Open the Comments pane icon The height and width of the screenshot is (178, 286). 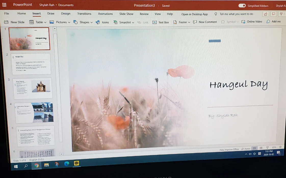pos(274,14)
